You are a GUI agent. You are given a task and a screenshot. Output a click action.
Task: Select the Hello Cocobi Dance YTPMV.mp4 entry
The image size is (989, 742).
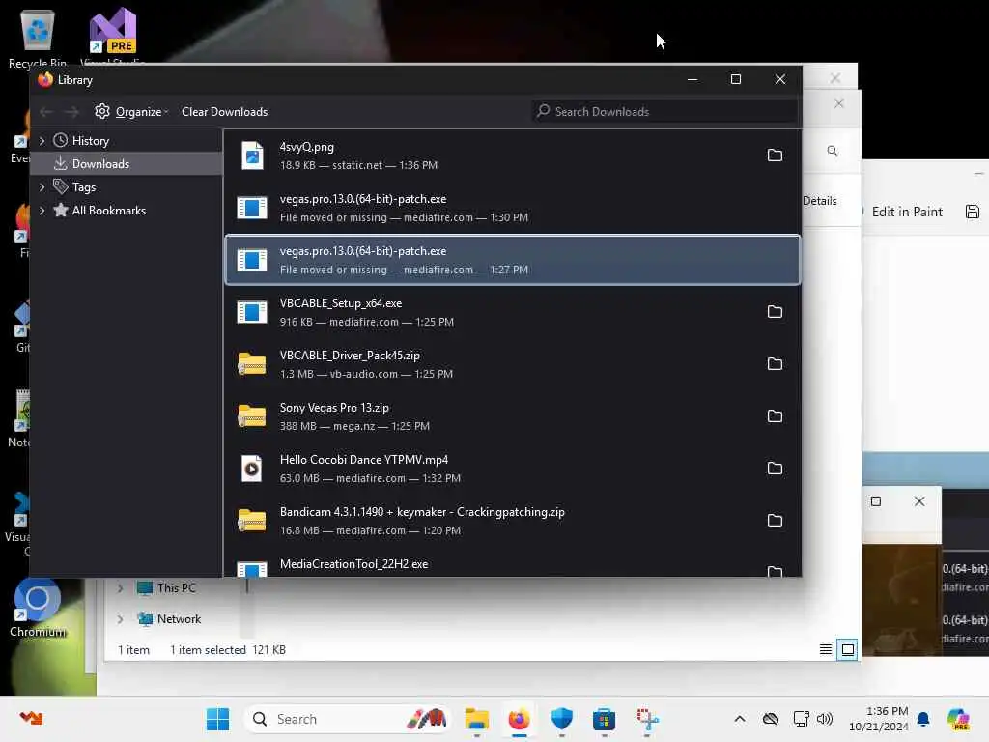tap(513, 469)
